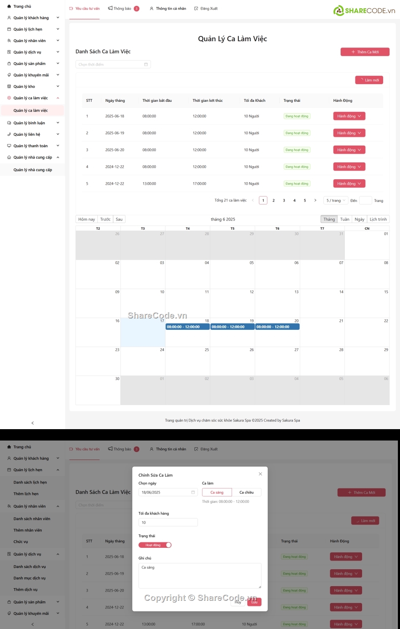Go to page 3 in pagination
Image resolution: width=400 pixels, height=629 pixels.
(x=284, y=200)
